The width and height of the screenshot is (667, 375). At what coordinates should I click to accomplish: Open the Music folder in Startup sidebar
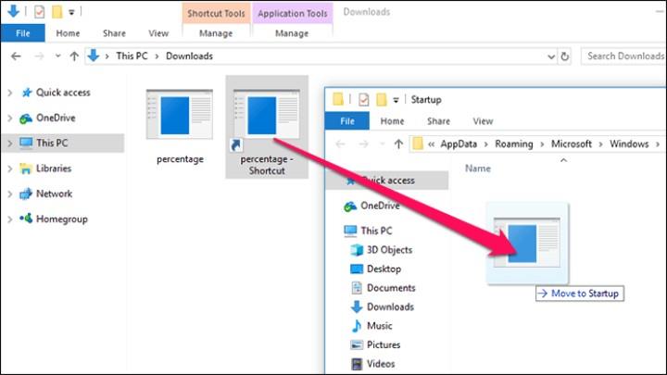pos(380,326)
